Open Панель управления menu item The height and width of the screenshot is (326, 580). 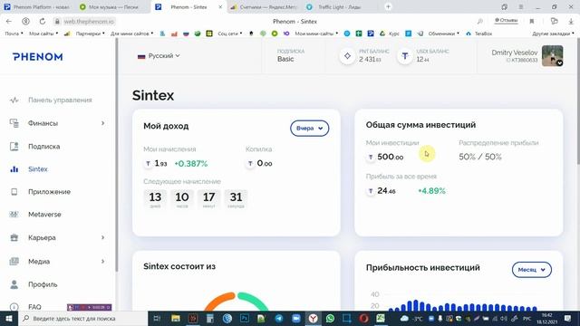(60, 101)
